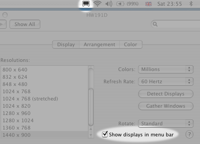Viewport: 200px width, 144px height.
Task: Click the battery charging icon
Action: (121, 4)
